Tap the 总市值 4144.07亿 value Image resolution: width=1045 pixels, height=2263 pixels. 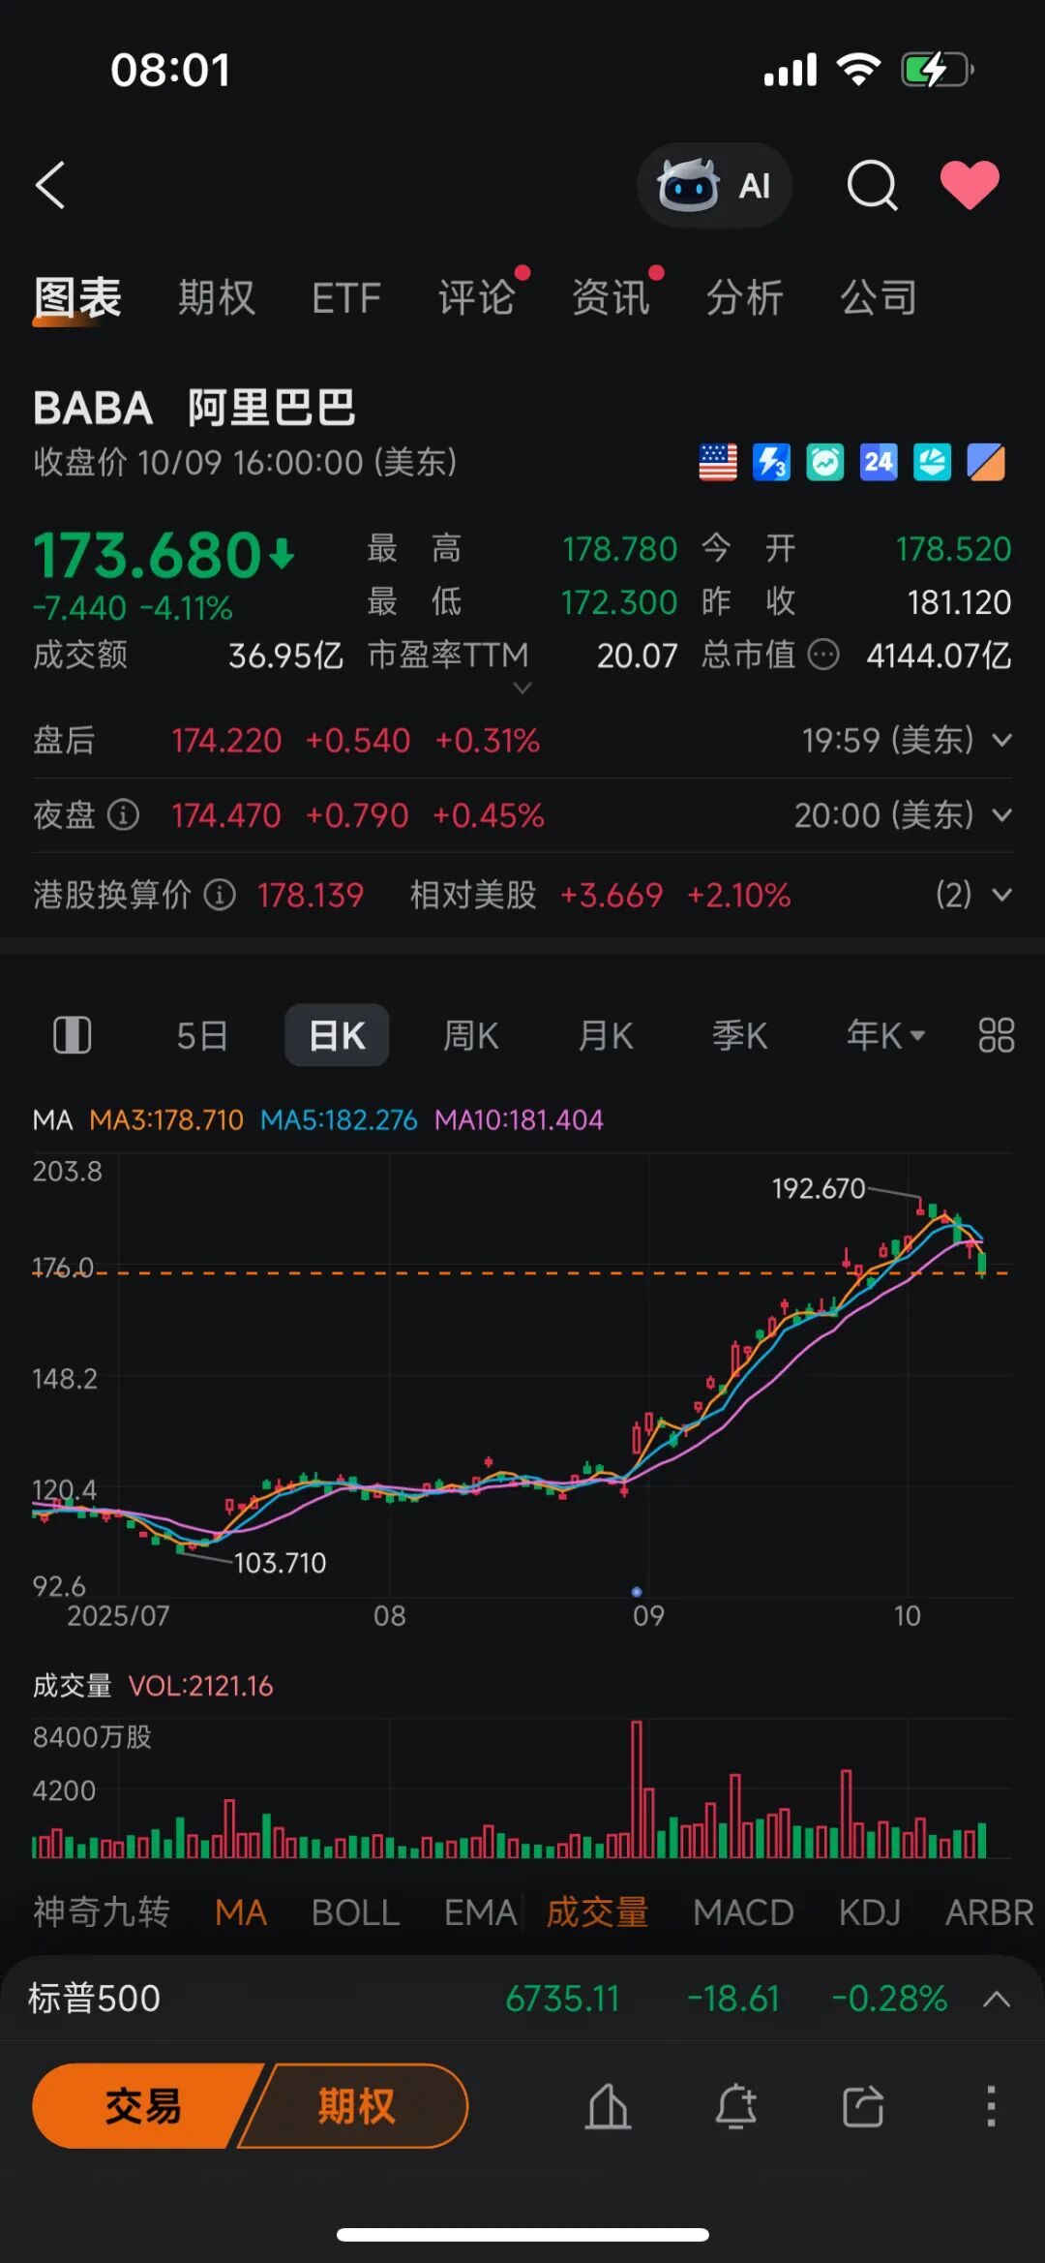click(x=939, y=656)
